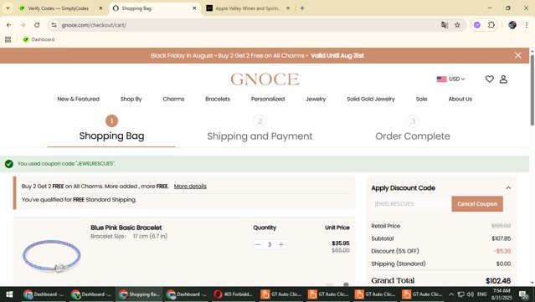Screen dimensions: 535x302
Task: Click the ENG language indicator
Action: (x=481, y=294)
